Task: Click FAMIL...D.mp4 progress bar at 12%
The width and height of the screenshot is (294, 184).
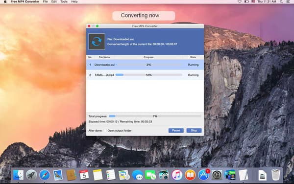Action: pyautogui.click(x=148, y=75)
